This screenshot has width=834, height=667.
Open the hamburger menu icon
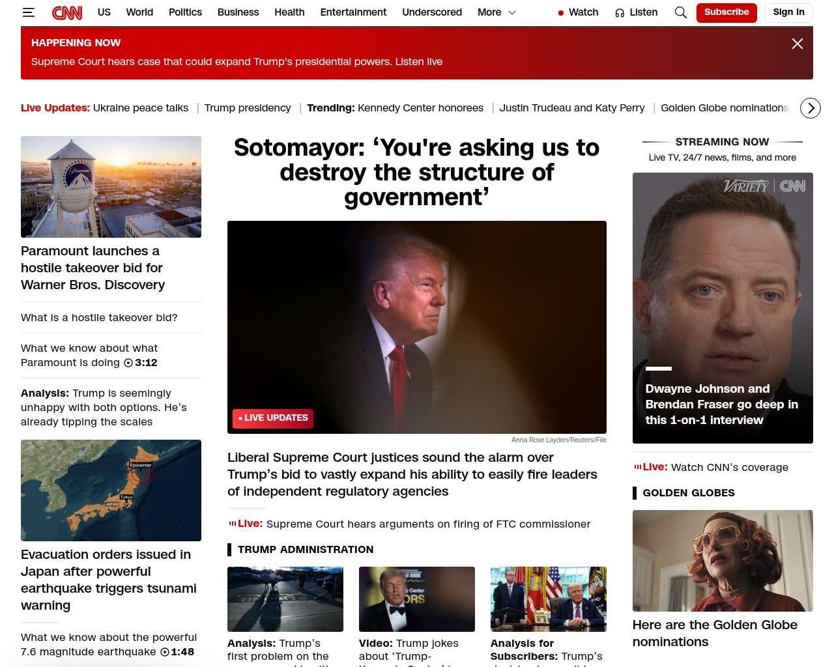(28, 12)
